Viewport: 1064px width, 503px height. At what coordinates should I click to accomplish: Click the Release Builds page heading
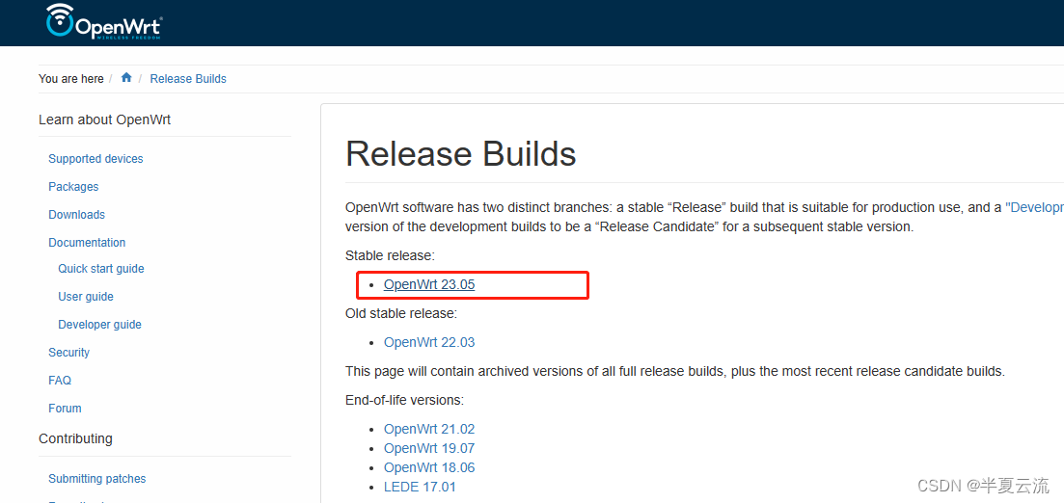(461, 154)
